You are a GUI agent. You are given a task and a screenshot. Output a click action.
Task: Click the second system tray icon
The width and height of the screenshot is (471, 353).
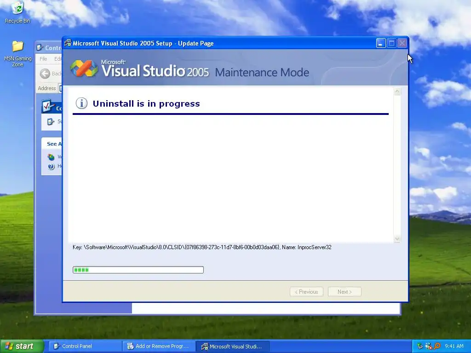[x=429, y=346]
